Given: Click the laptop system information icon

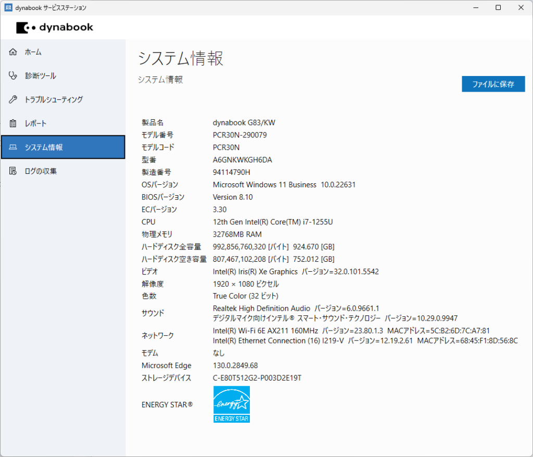Looking at the screenshot, I should pos(13,147).
